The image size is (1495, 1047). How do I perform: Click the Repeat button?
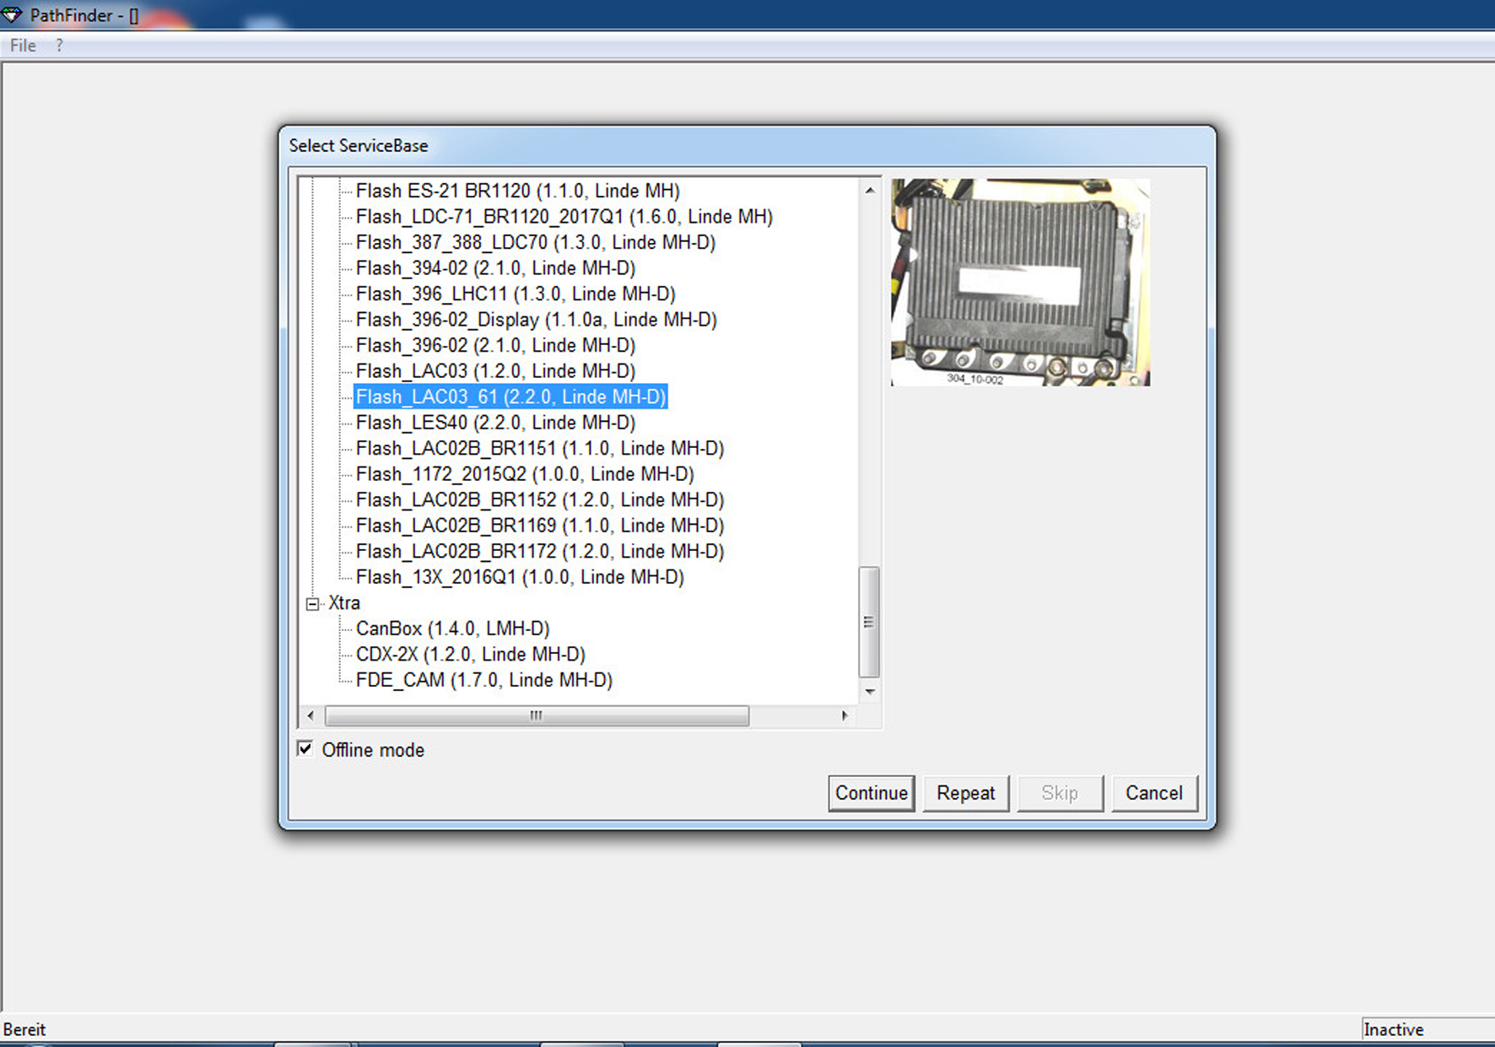tap(965, 793)
